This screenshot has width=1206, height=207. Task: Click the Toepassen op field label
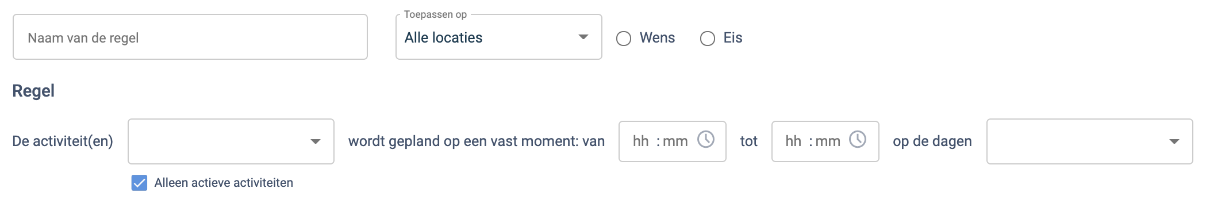435,14
